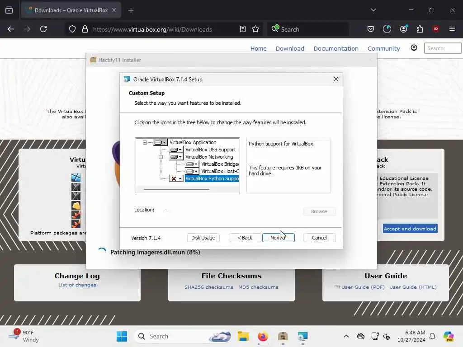Viewport: 463px width, 347px height.
Task: Open VirtualBox Bridged feature dropdown
Action: pos(192,164)
